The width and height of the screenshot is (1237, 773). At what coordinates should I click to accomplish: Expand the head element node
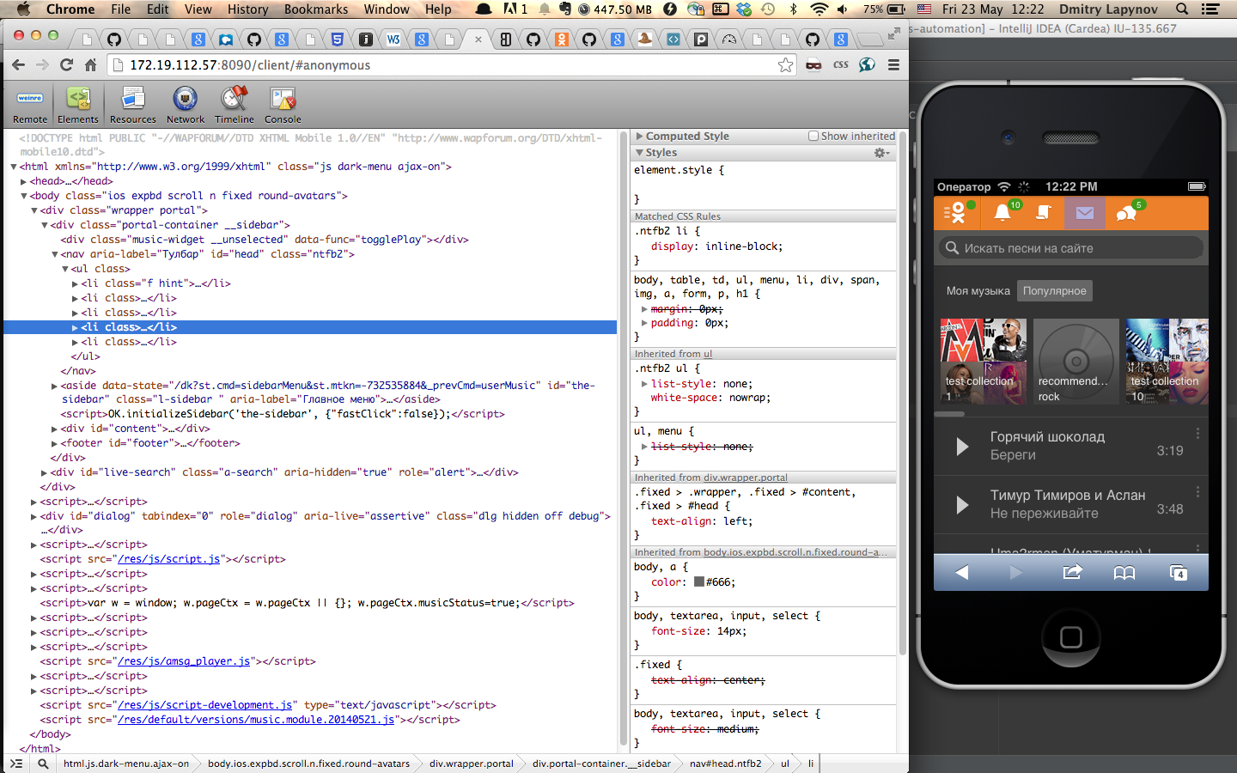tap(24, 181)
